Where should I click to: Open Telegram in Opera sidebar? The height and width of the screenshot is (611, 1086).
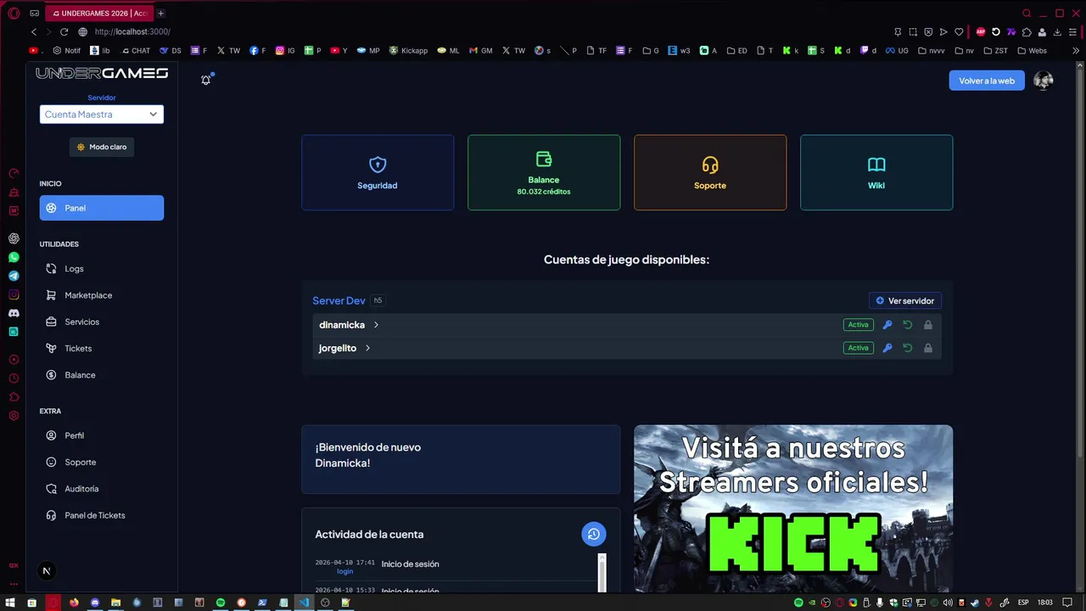pyautogui.click(x=14, y=276)
